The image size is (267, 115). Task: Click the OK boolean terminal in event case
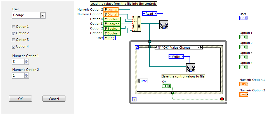(166, 86)
